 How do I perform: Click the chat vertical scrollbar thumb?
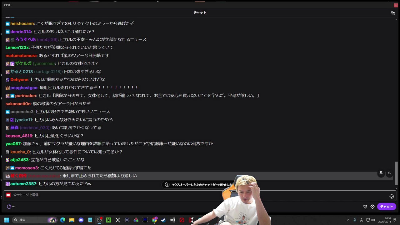point(397,173)
